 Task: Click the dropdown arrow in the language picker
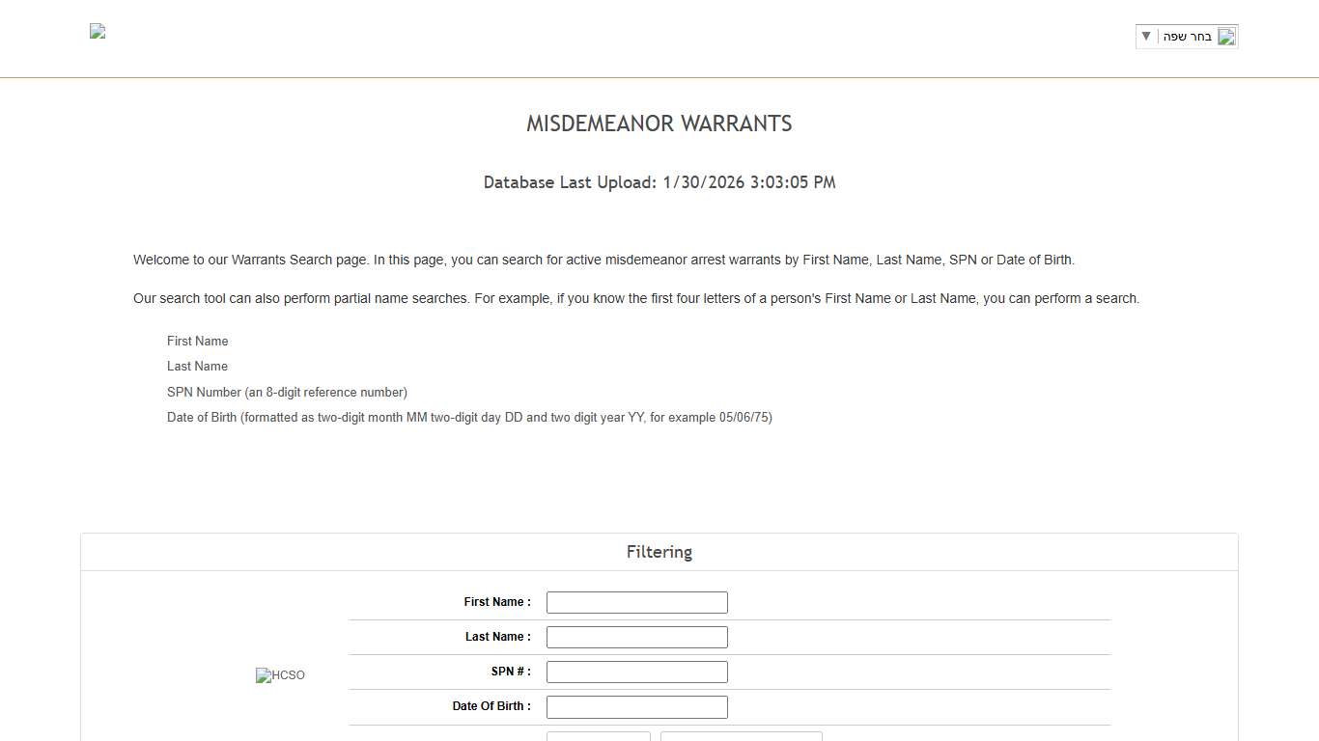click(x=1145, y=36)
